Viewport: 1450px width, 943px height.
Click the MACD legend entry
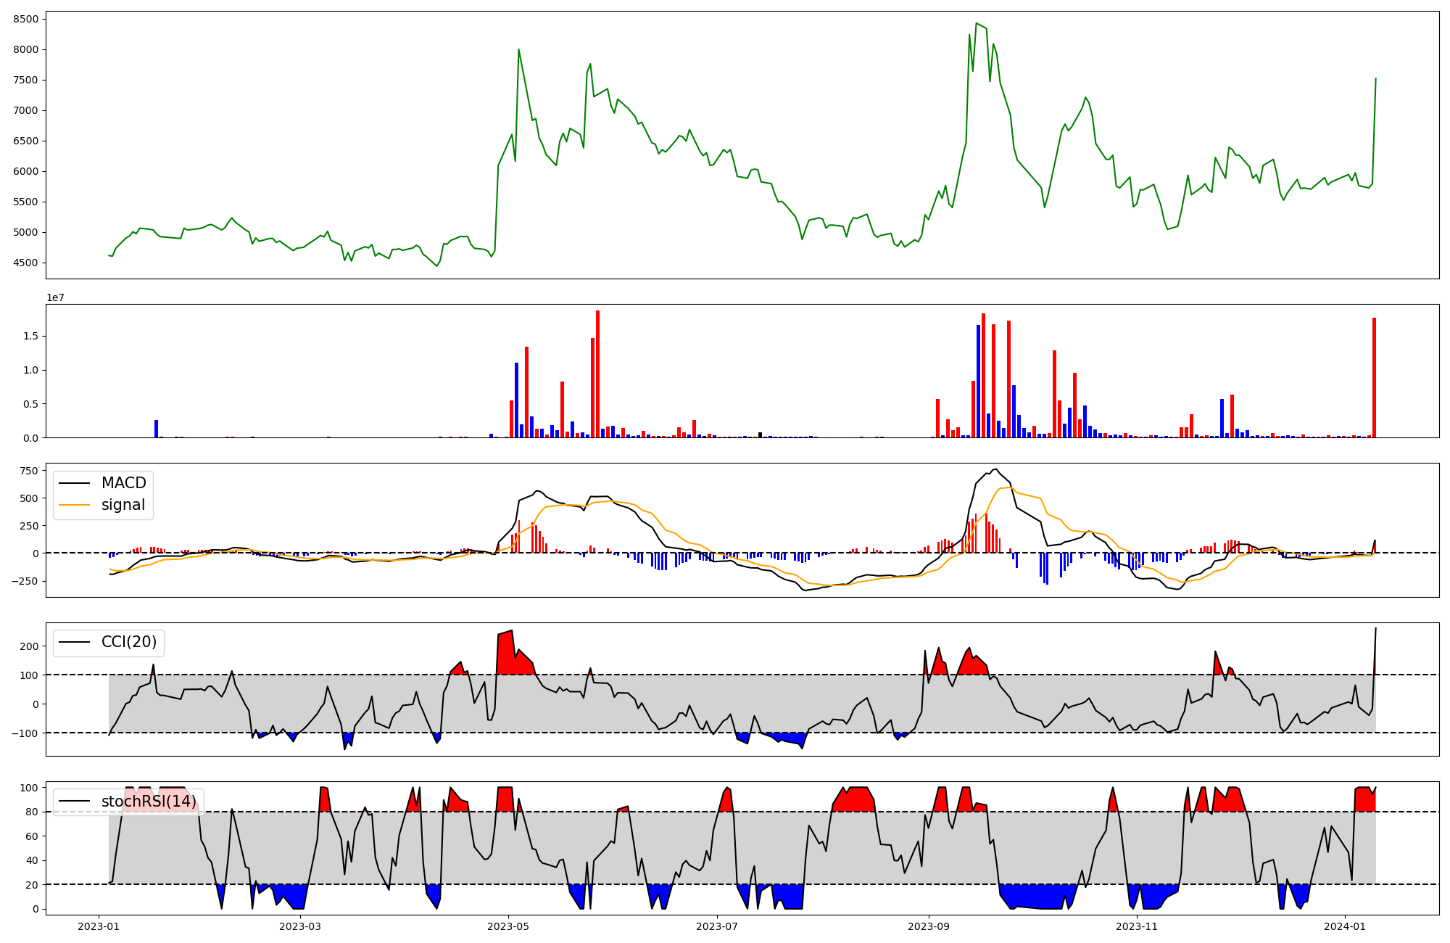pos(123,483)
